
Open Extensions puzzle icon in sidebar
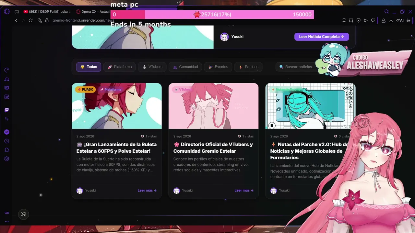click(6, 150)
